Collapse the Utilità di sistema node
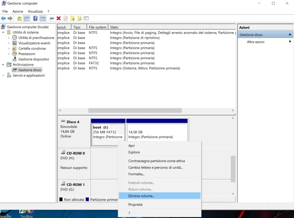This screenshot has width=294, height=218. point(4,33)
